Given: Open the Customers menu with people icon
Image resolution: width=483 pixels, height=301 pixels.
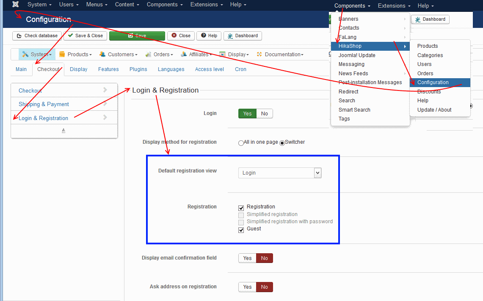Looking at the screenshot, I should [x=118, y=55].
